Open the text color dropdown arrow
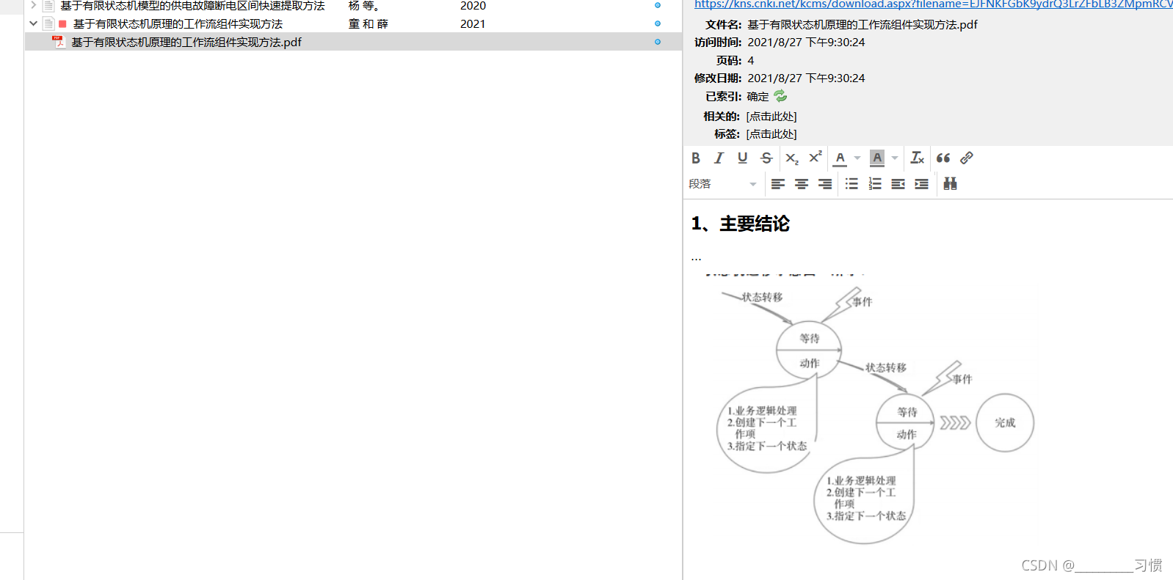The width and height of the screenshot is (1173, 580). pos(857,158)
